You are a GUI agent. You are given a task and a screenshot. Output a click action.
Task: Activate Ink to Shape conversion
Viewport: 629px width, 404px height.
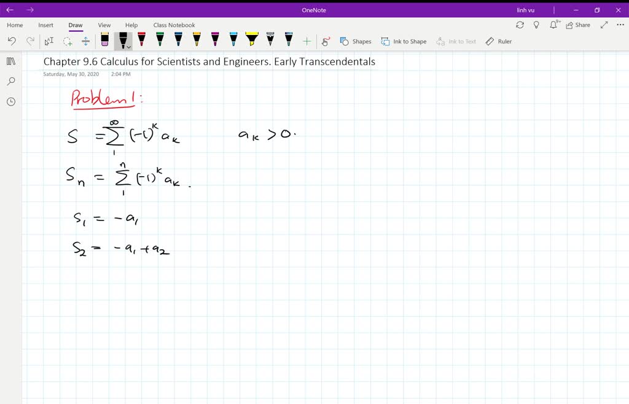pos(404,41)
